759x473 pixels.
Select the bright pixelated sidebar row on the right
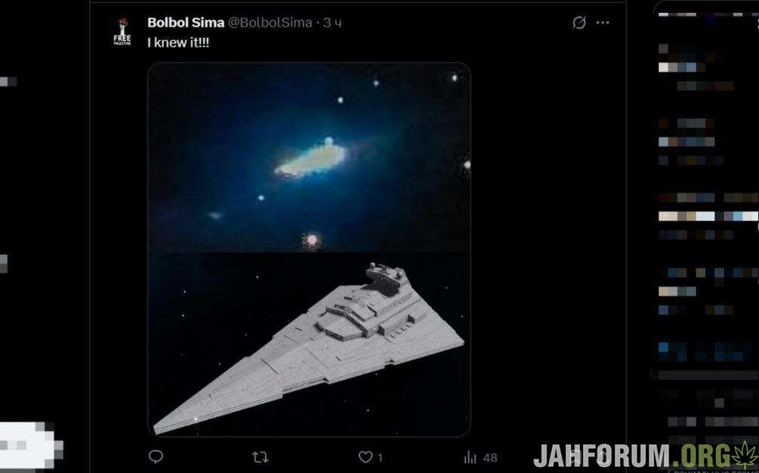click(x=708, y=217)
